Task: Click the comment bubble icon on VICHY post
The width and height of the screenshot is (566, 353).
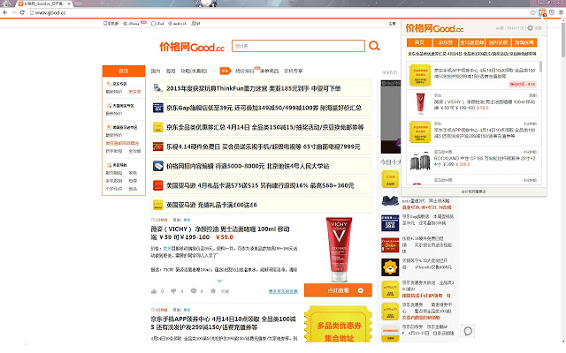Action: click(x=194, y=291)
